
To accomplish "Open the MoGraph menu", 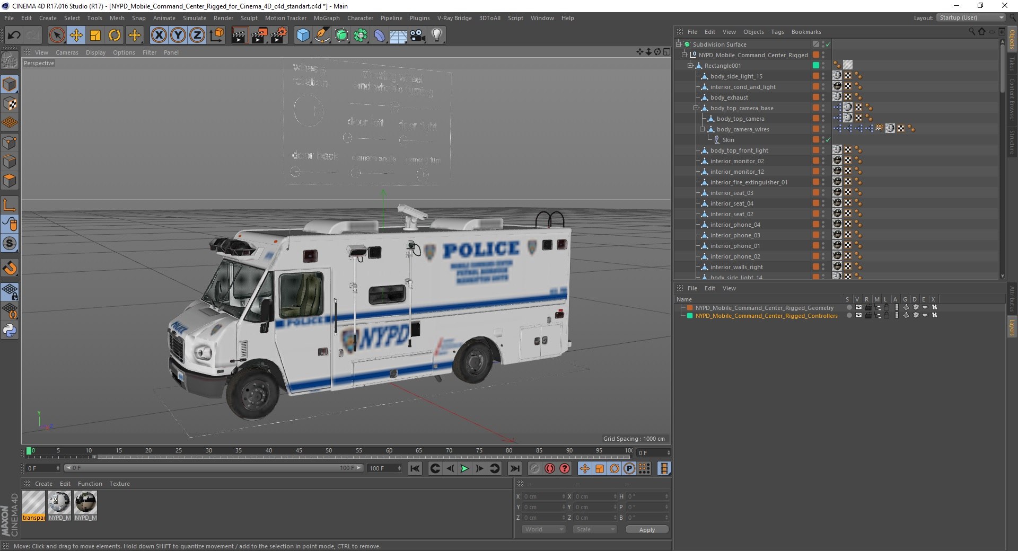I will 327,18.
